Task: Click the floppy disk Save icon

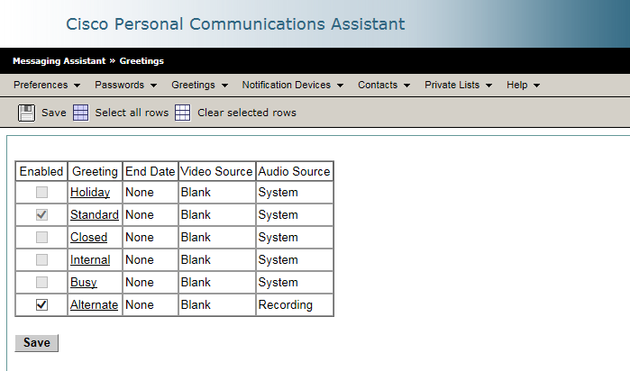Action: pos(26,113)
